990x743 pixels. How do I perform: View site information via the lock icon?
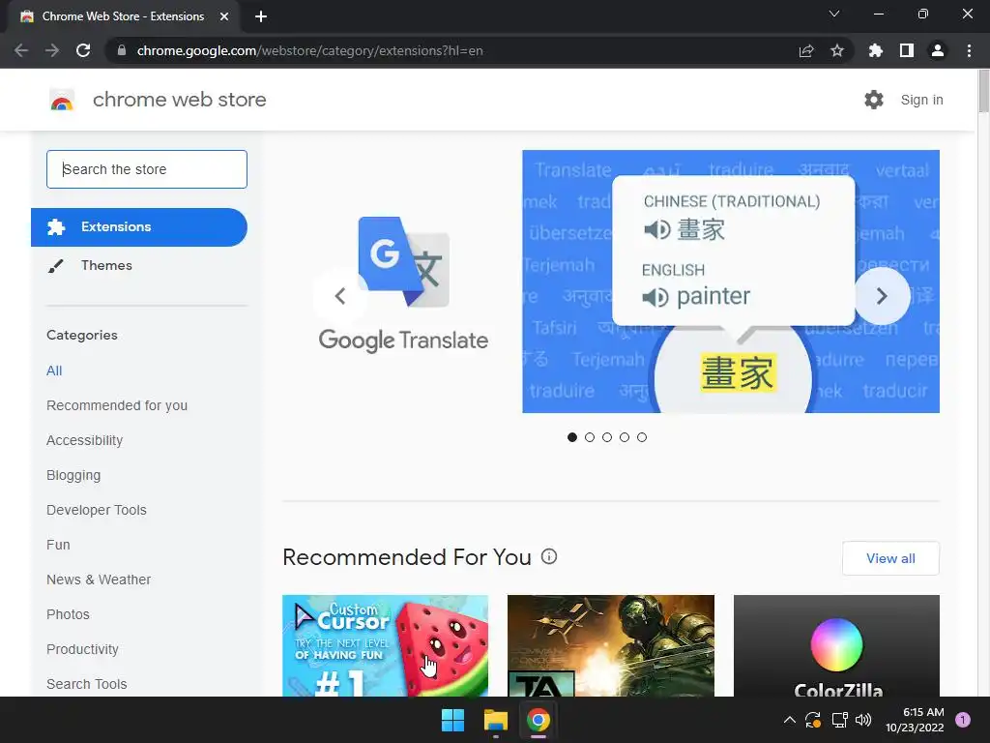pyautogui.click(x=122, y=50)
